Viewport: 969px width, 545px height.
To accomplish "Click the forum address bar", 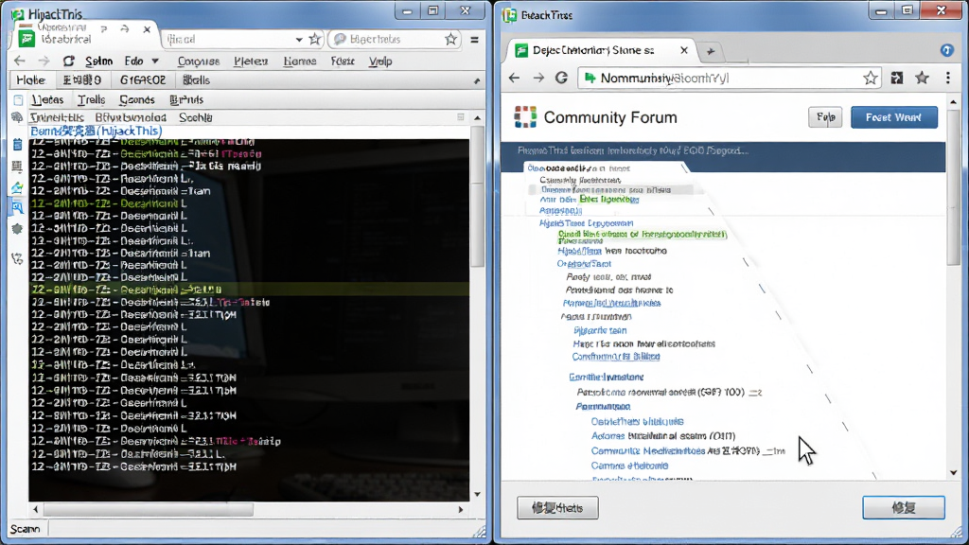I will [x=730, y=78].
